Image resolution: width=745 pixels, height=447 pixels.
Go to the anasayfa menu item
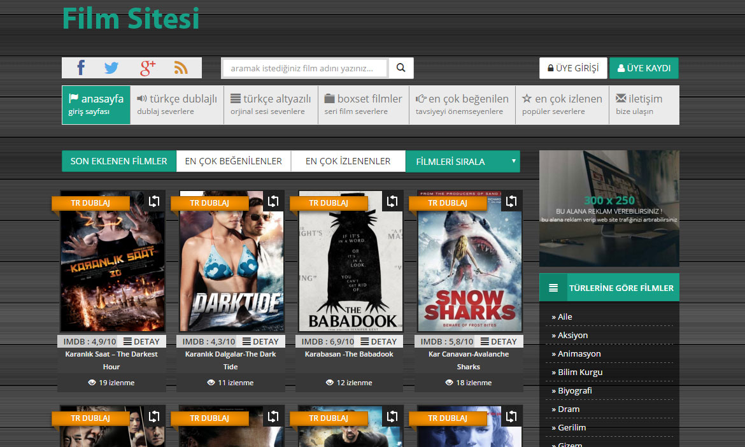[x=96, y=105]
